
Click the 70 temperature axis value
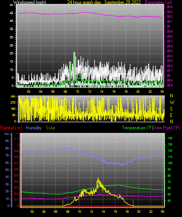pyautogui.click(x=169, y=182)
